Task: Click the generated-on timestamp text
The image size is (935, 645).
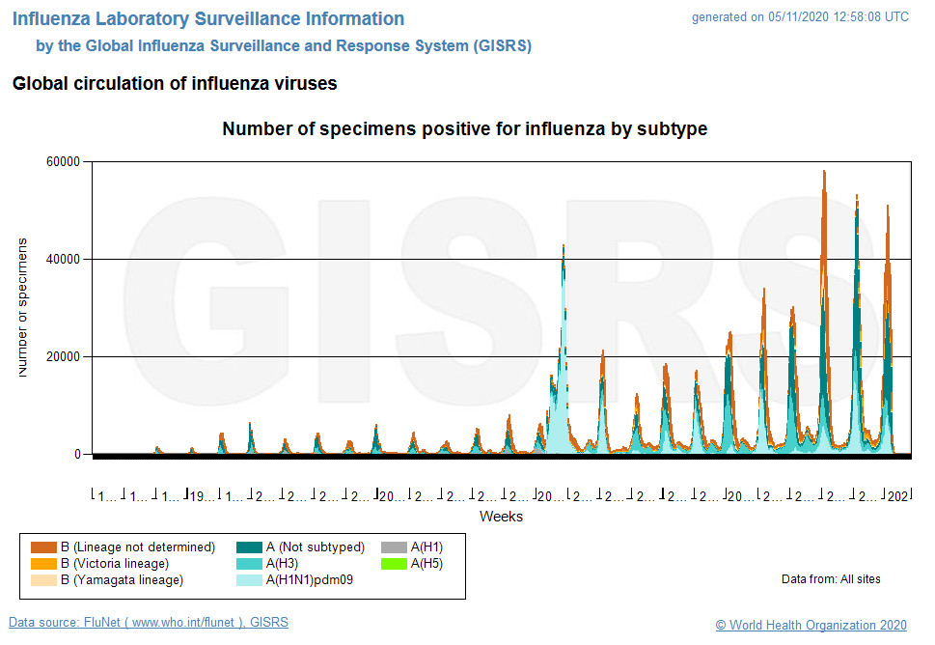Action: [x=800, y=17]
